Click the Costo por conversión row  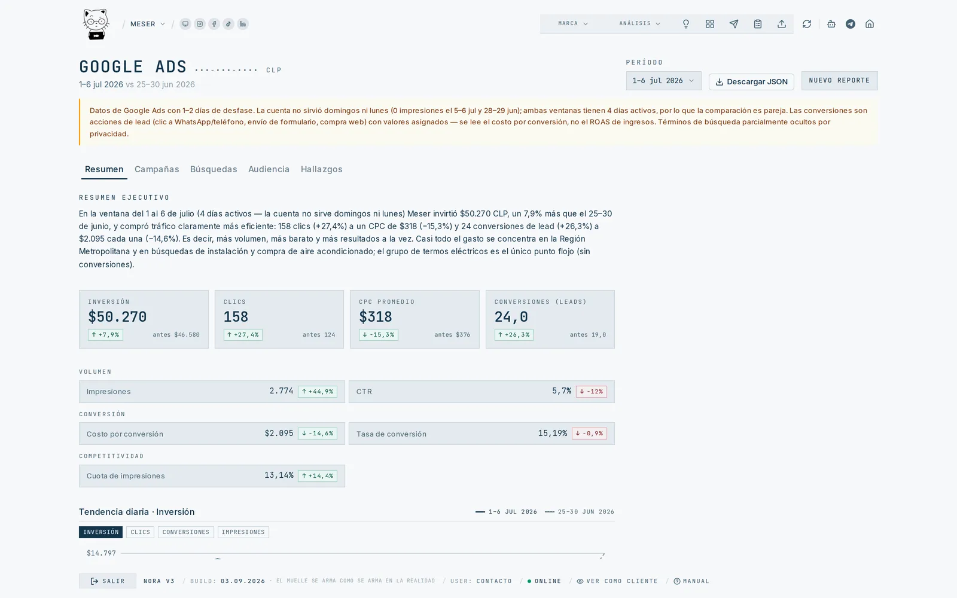(212, 434)
